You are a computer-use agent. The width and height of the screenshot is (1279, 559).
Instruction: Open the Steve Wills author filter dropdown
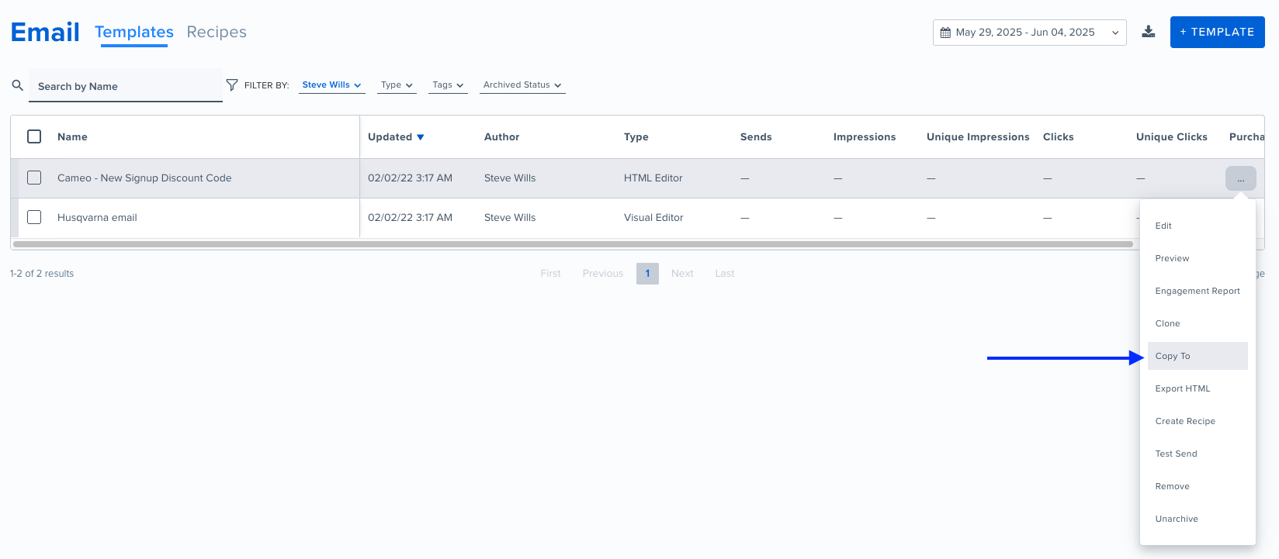(332, 85)
